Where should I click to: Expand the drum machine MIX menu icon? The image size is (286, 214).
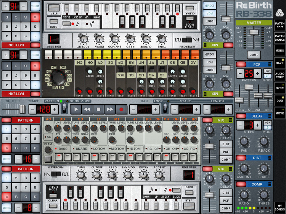tap(231, 120)
